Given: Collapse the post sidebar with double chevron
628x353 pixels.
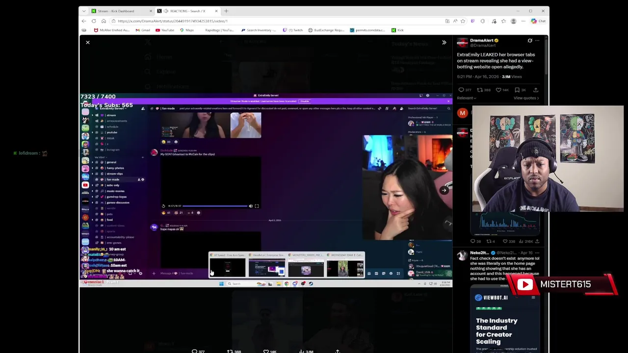Looking at the screenshot, I should point(444,43).
